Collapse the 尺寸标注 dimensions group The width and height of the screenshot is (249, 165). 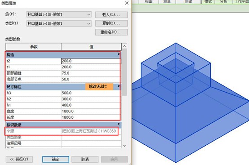pyautogui.click(x=119, y=86)
